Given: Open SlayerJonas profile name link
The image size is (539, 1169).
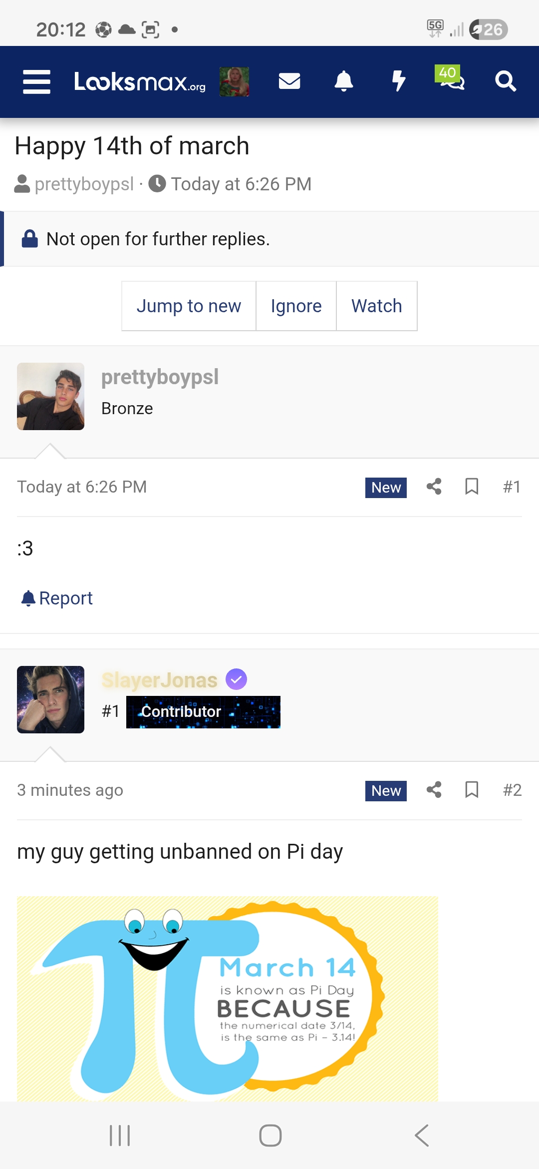Looking at the screenshot, I should pyautogui.click(x=159, y=680).
